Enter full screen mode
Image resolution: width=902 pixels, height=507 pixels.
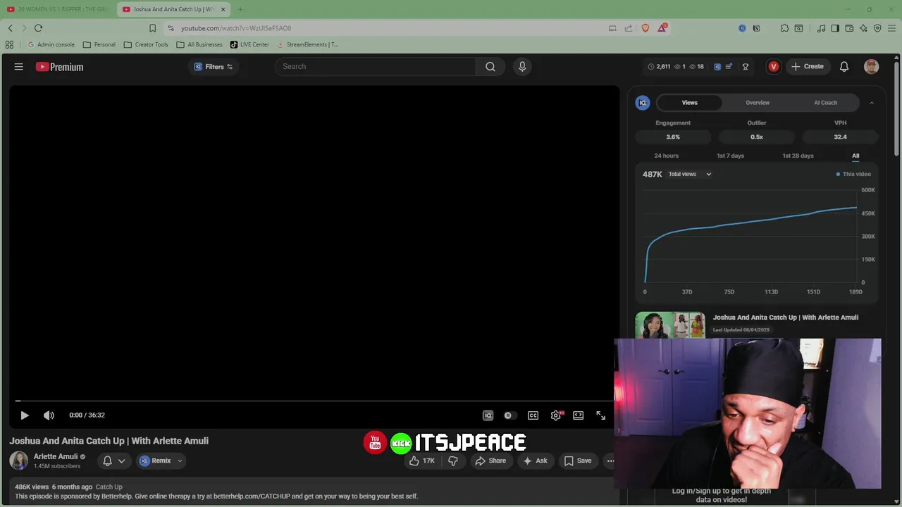click(x=600, y=415)
